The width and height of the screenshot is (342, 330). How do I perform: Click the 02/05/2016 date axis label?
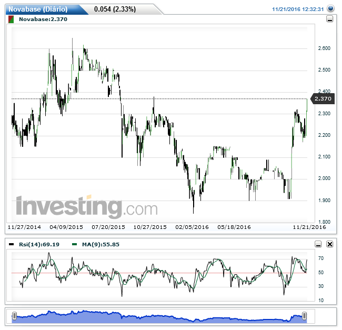[192, 227]
